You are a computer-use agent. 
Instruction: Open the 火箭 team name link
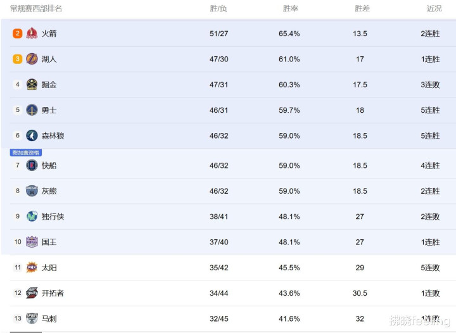(x=49, y=34)
